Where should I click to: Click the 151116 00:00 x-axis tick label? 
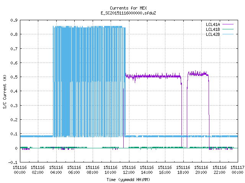tap(20, 170)
